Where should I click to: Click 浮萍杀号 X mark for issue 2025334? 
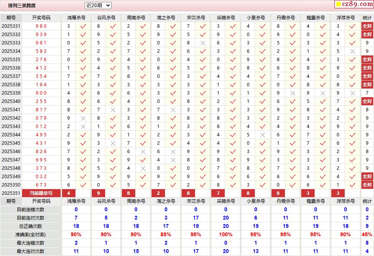click(352, 51)
